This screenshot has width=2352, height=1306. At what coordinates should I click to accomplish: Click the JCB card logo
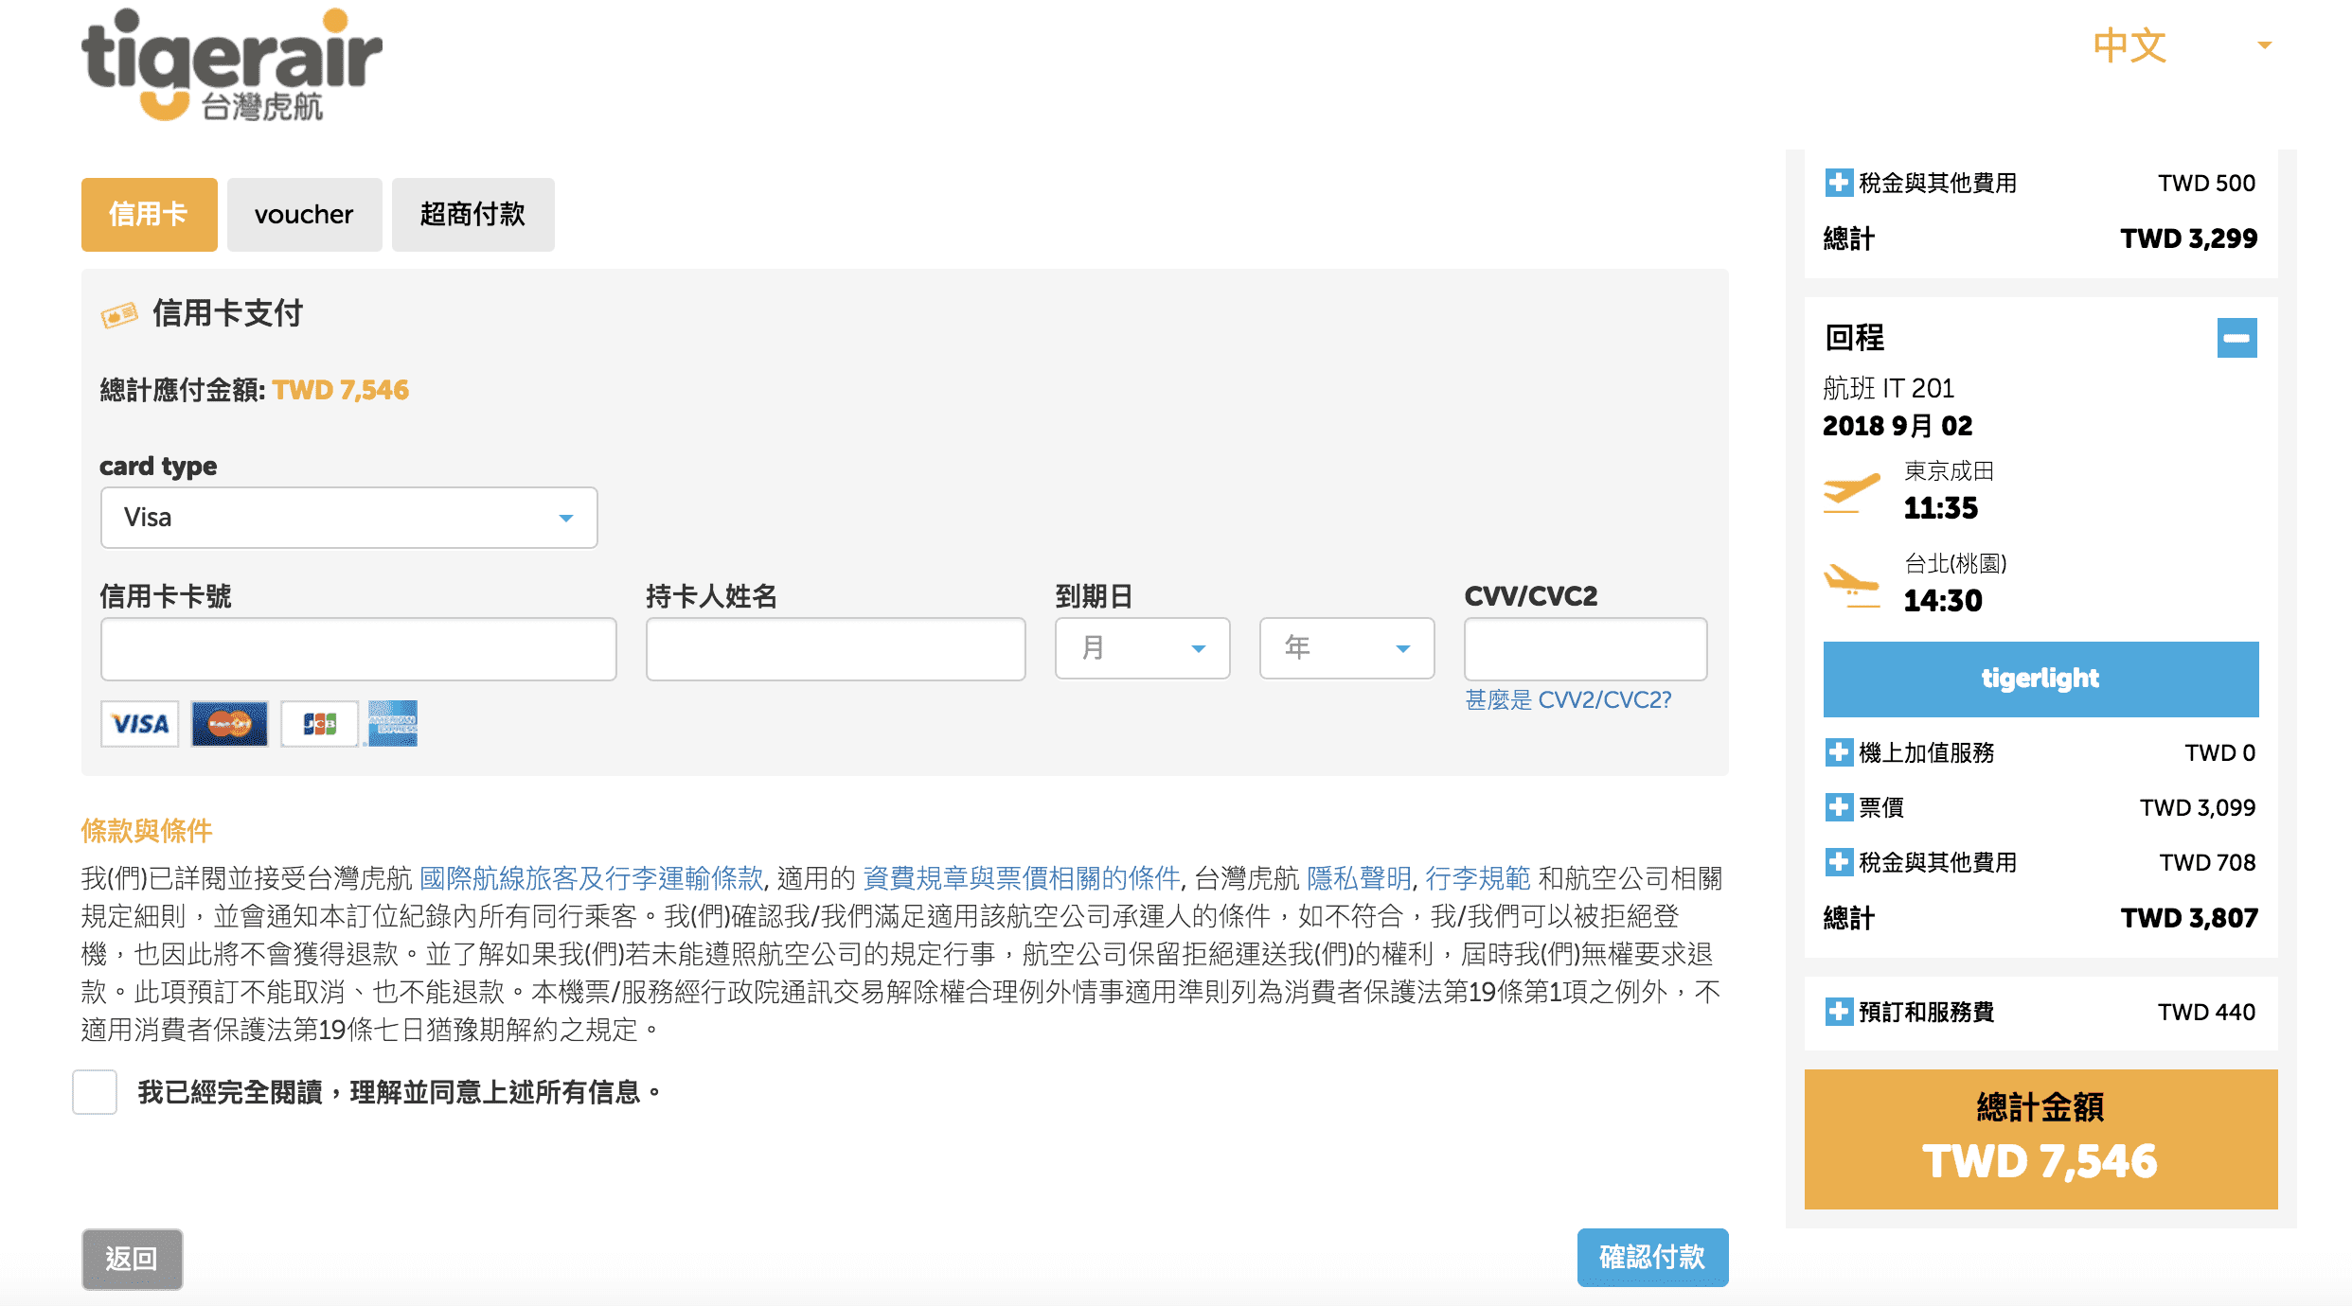(x=319, y=724)
